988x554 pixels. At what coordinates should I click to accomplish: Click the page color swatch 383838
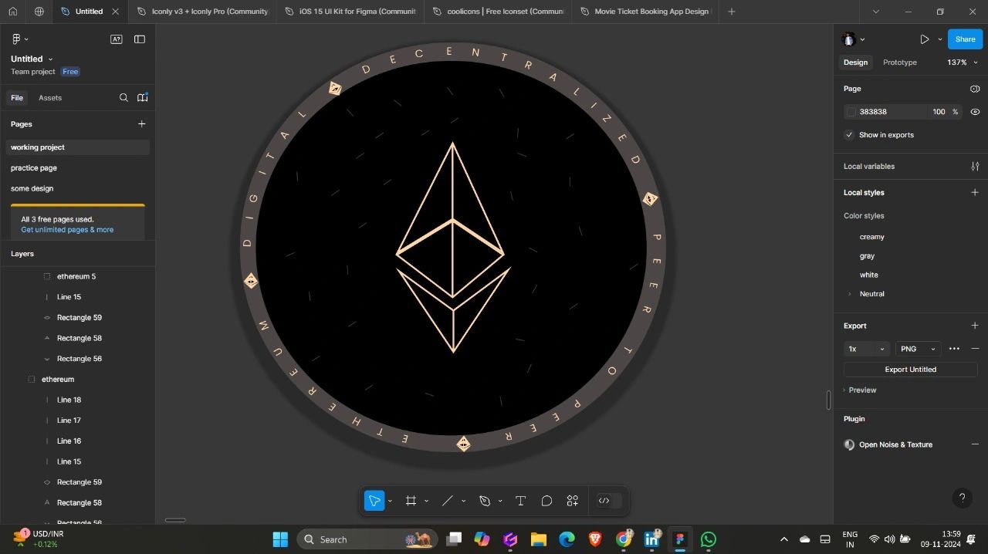pyautogui.click(x=851, y=112)
